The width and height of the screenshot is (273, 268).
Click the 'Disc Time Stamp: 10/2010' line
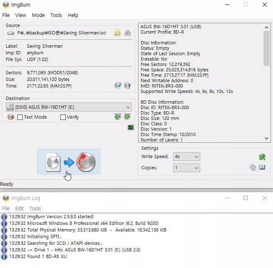pyautogui.click(x=168, y=134)
